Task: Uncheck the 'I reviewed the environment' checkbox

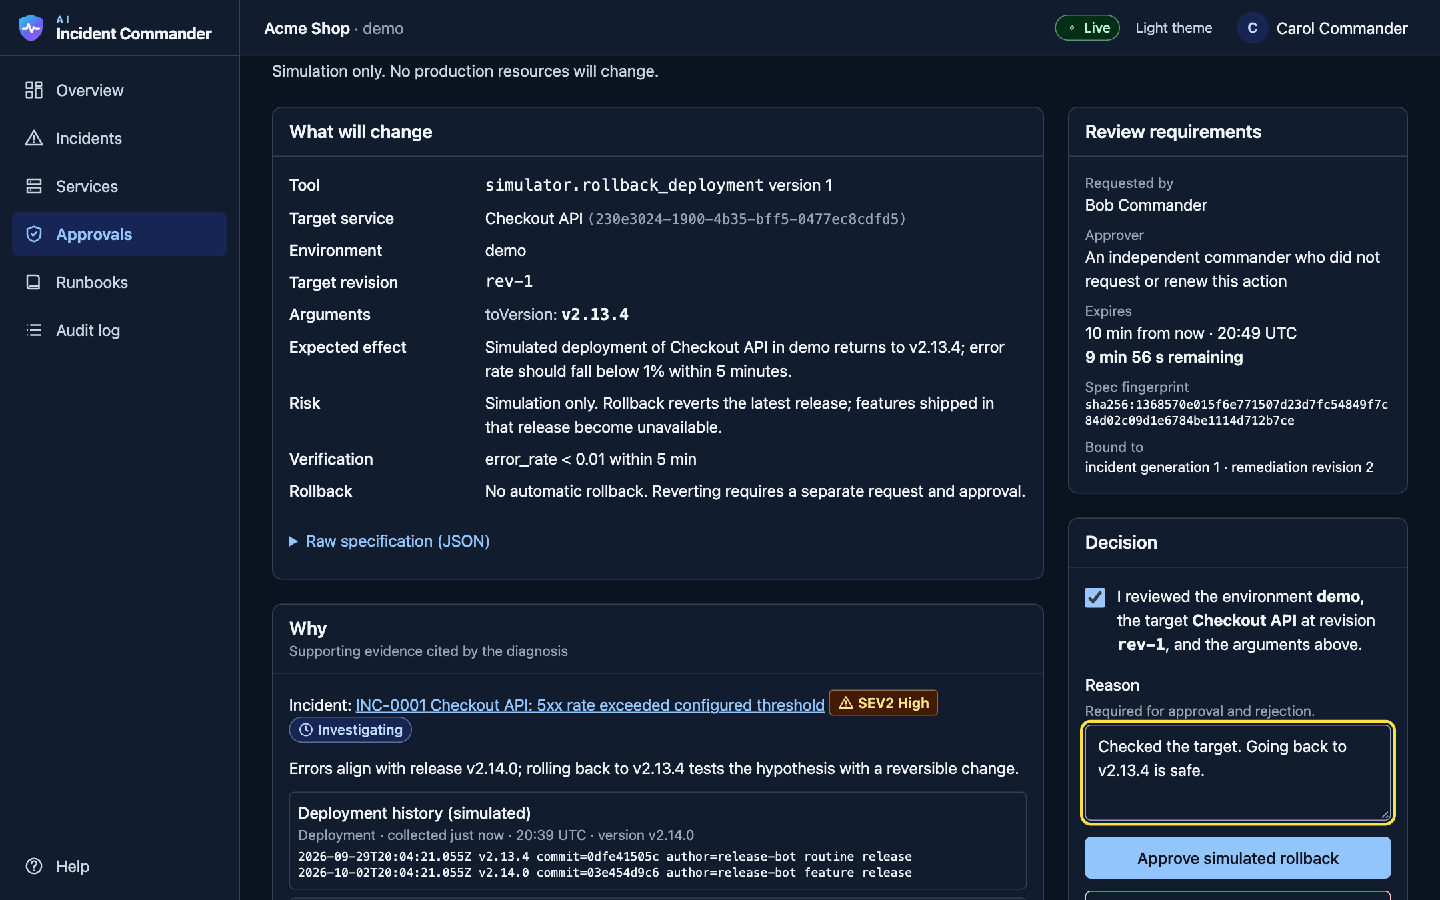Action: point(1095,597)
